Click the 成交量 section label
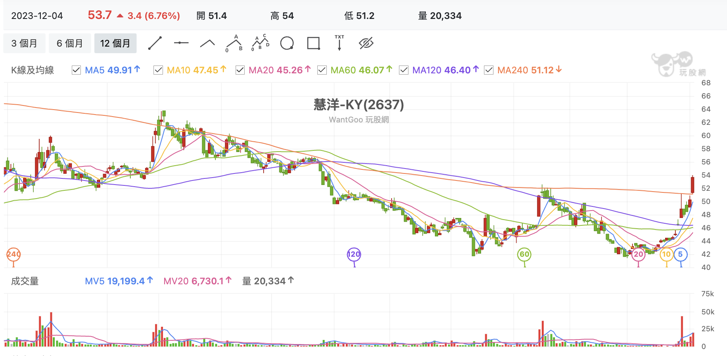Viewport: 727px width, 356px height. 25,281
